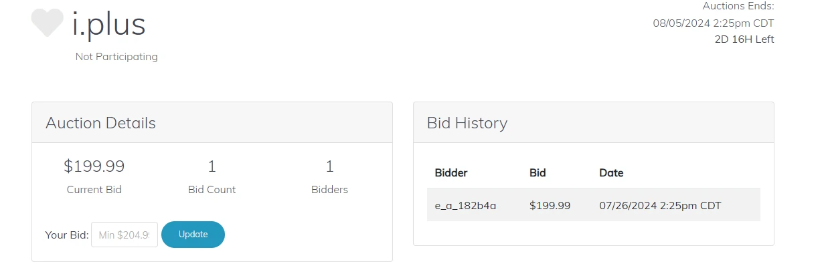This screenshot has height=272, width=826.
Task: Click the Bid Count label
Action: point(212,189)
